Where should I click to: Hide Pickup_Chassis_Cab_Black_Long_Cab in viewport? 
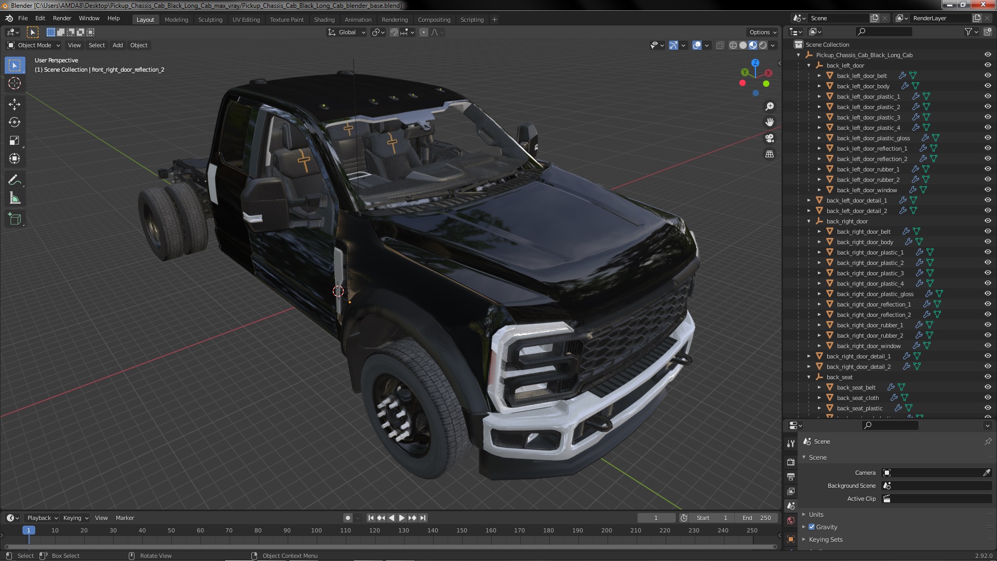tap(987, 55)
